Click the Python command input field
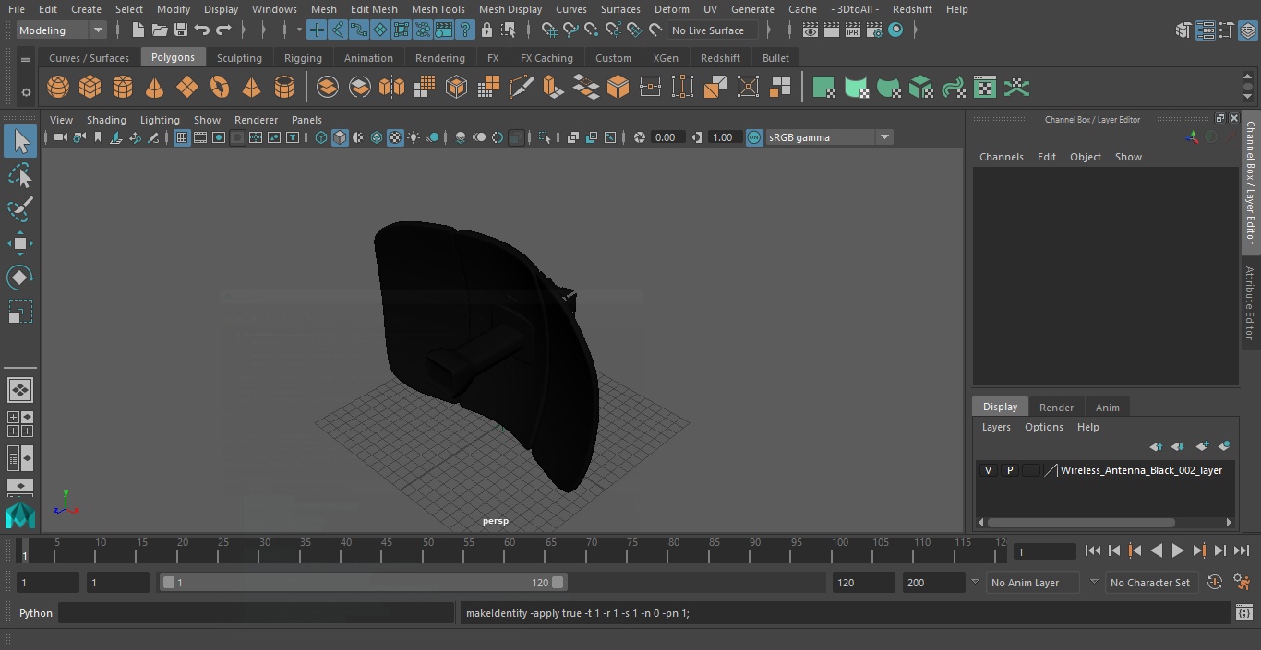 point(257,613)
